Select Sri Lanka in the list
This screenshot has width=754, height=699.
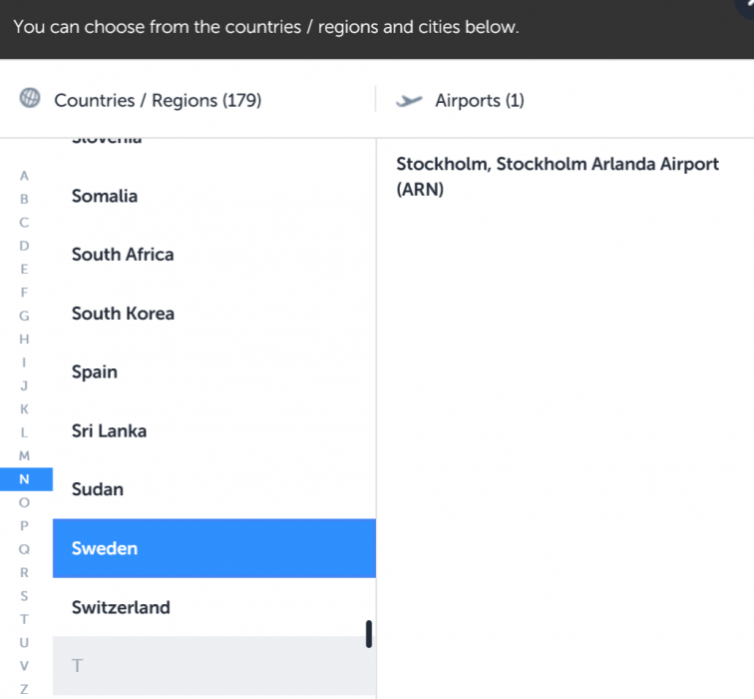point(109,431)
